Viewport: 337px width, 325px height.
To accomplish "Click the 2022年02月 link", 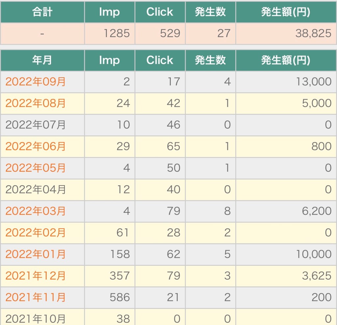I will pos(36,233).
